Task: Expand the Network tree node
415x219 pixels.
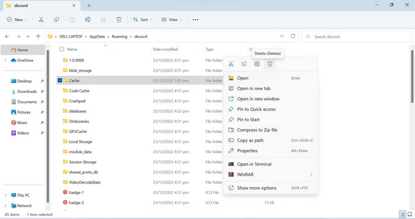Action: click(5, 206)
